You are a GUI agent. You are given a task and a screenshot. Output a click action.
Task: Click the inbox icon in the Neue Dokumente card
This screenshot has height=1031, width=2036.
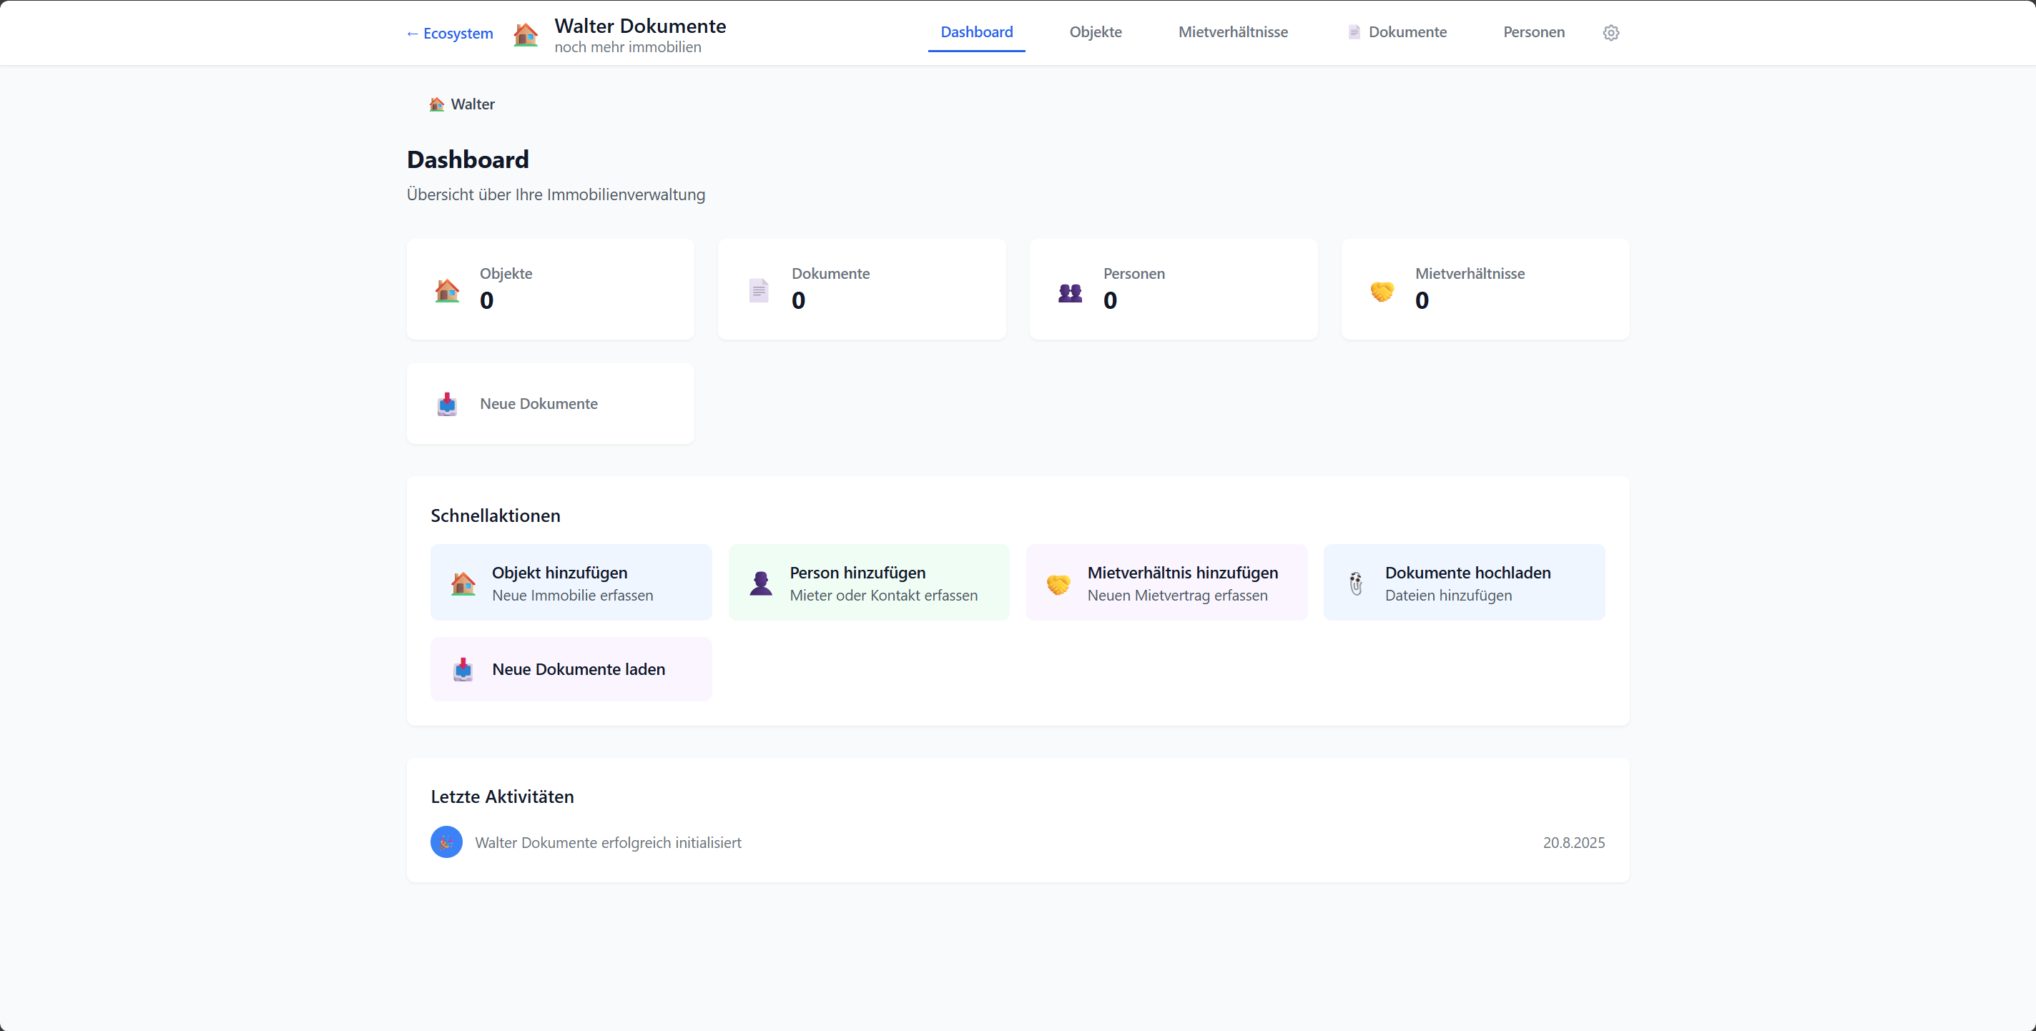448,405
